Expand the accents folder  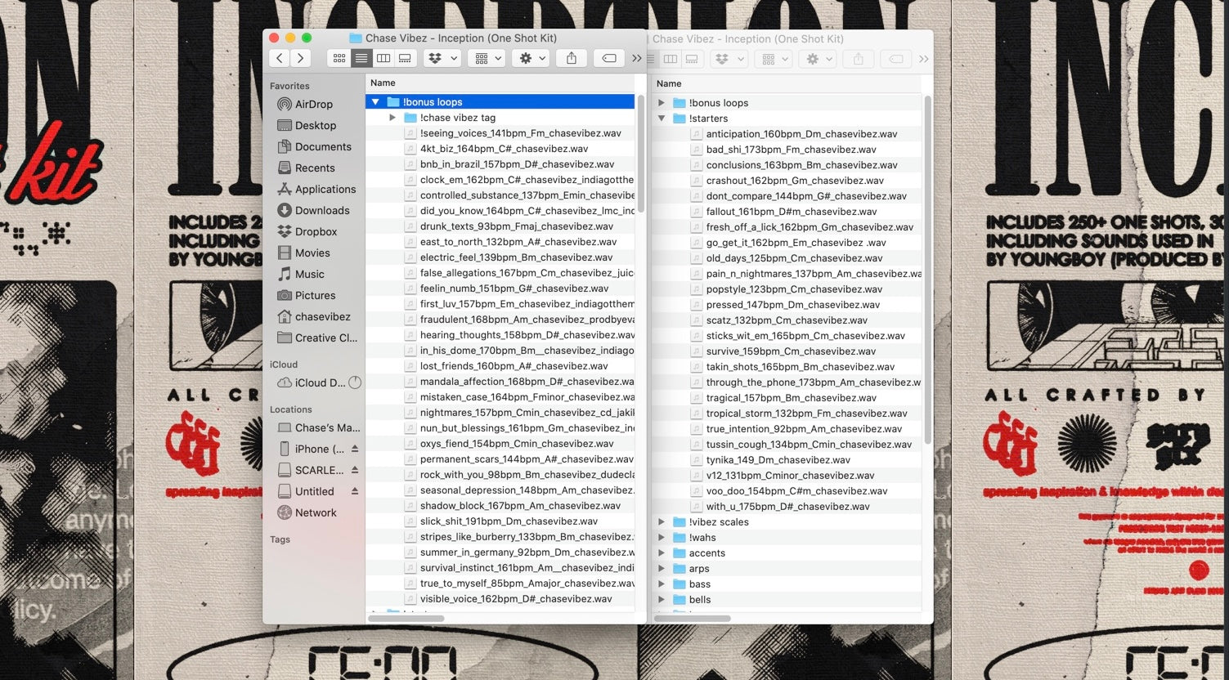point(662,553)
